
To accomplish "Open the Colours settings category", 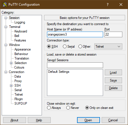I will tap(19, 67).
